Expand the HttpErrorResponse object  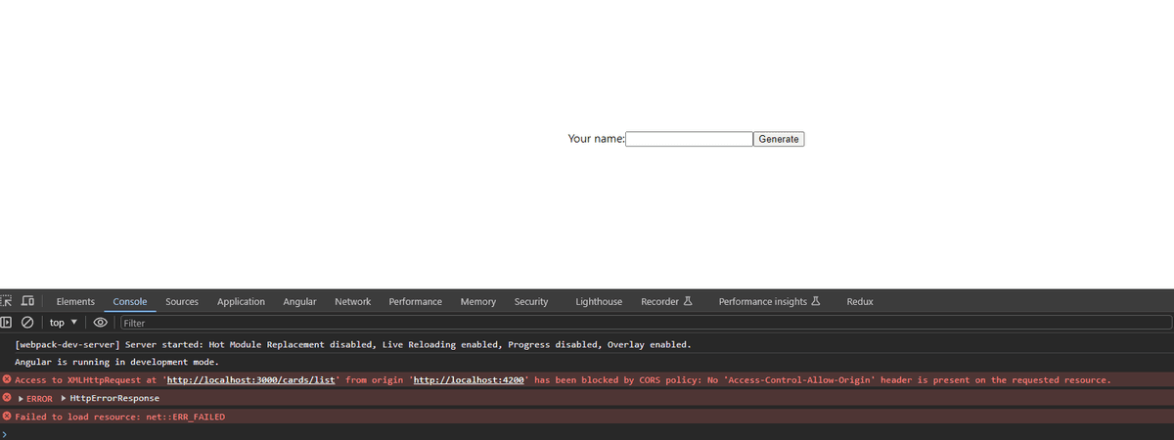[64, 398]
